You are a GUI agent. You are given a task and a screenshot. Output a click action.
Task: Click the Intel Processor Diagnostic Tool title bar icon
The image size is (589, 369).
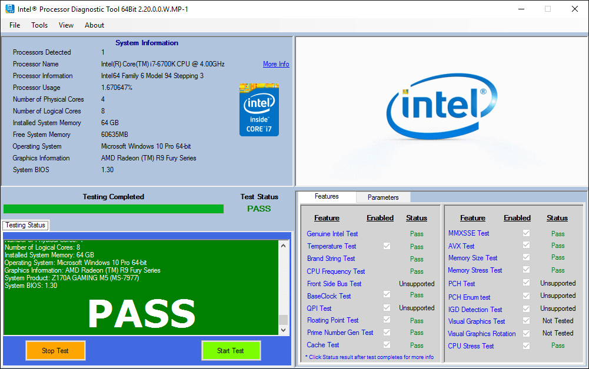[x=10, y=9]
